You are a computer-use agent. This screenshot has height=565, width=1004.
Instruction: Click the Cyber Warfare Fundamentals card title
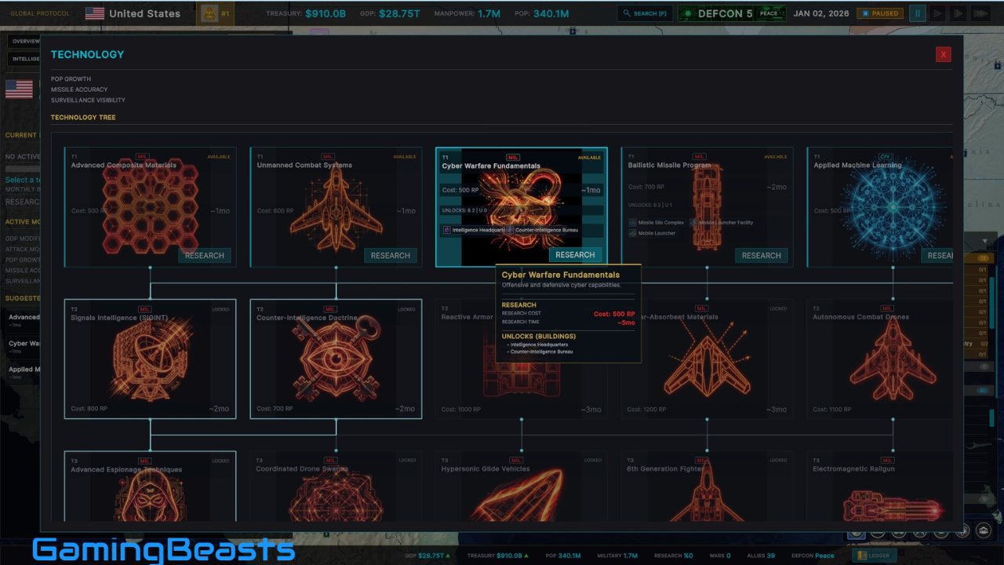pyautogui.click(x=491, y=166)
